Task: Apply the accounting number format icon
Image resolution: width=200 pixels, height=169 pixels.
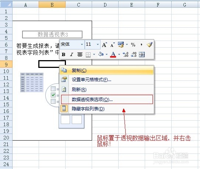Action: (121, 45)
